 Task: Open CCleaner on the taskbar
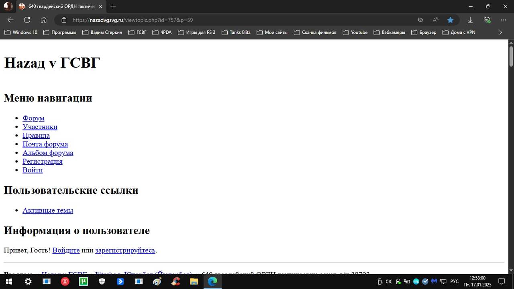(175, 281)
